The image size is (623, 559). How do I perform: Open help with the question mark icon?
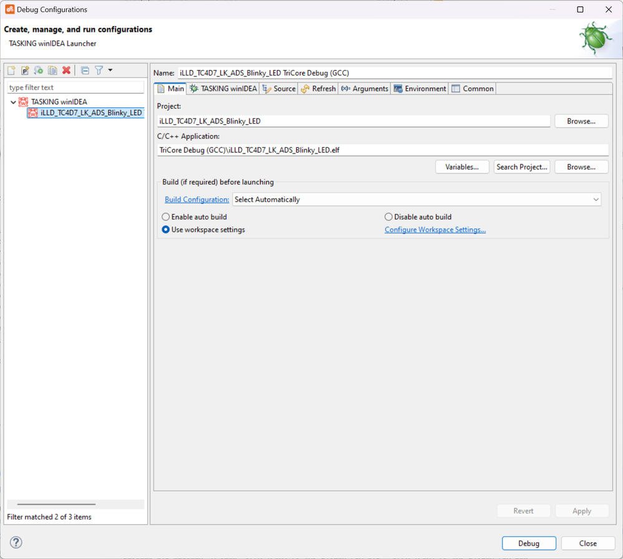[16, 542]
